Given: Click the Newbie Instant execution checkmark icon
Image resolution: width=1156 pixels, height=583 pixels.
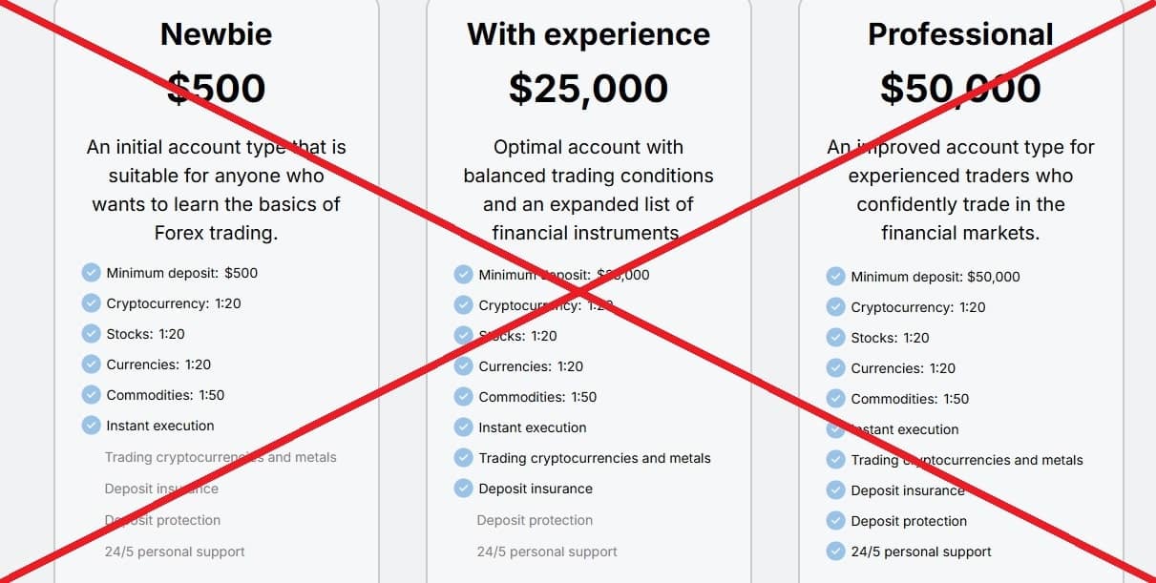Looking at the screenshot, I should pyautogui.click(x=91, y=426).
